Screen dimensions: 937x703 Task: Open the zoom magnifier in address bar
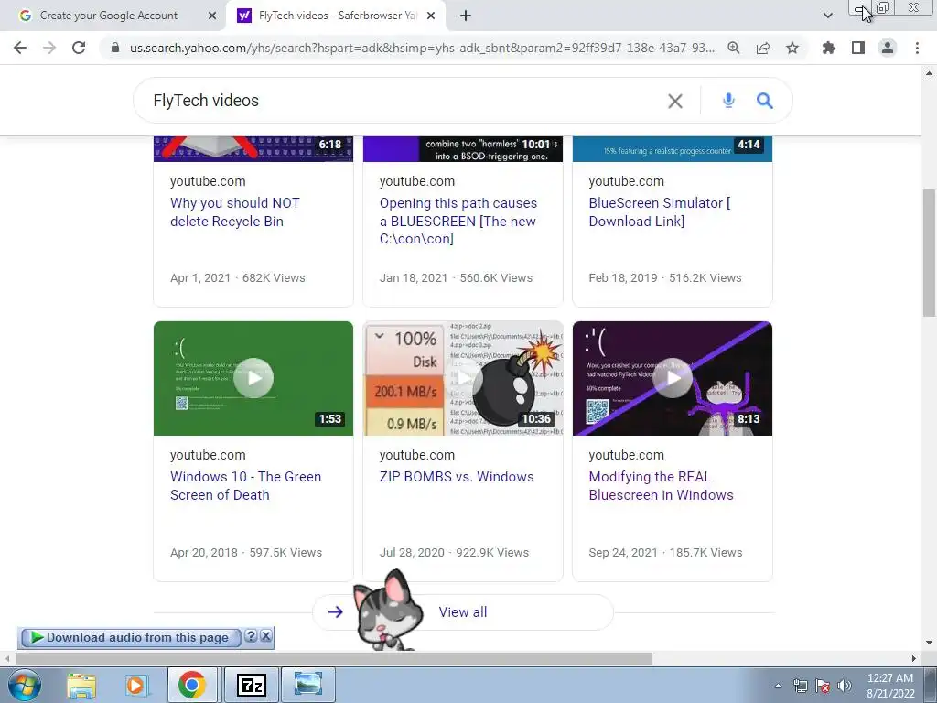733,48
